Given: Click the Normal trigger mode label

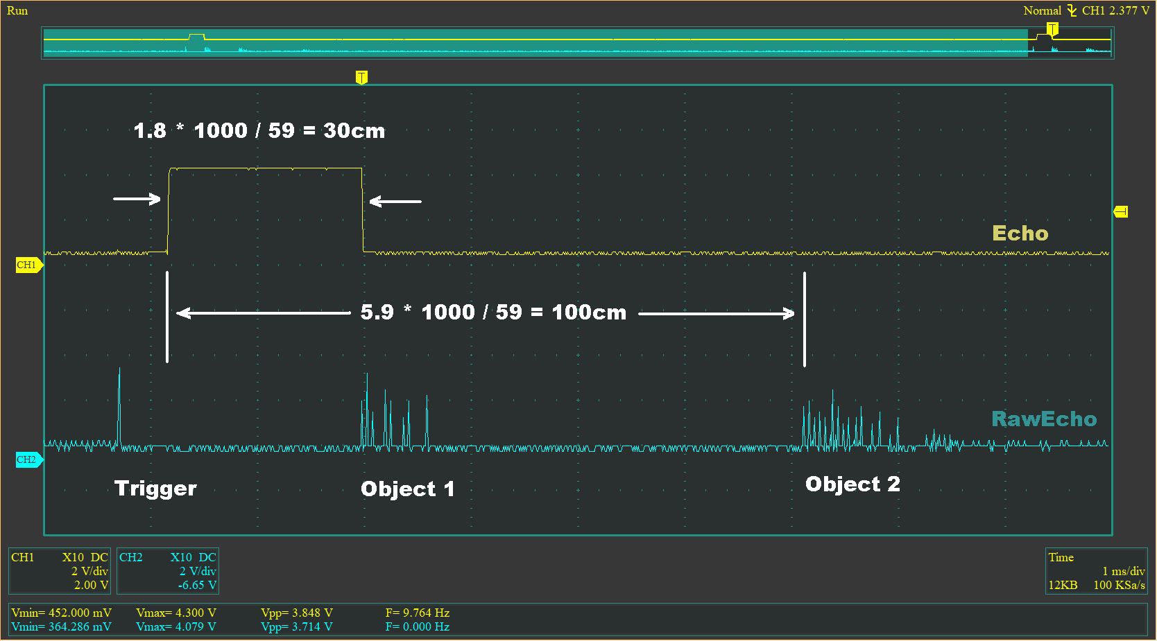Looking at the screenshot, I should pyautogui.click(x=1042, y=10).
